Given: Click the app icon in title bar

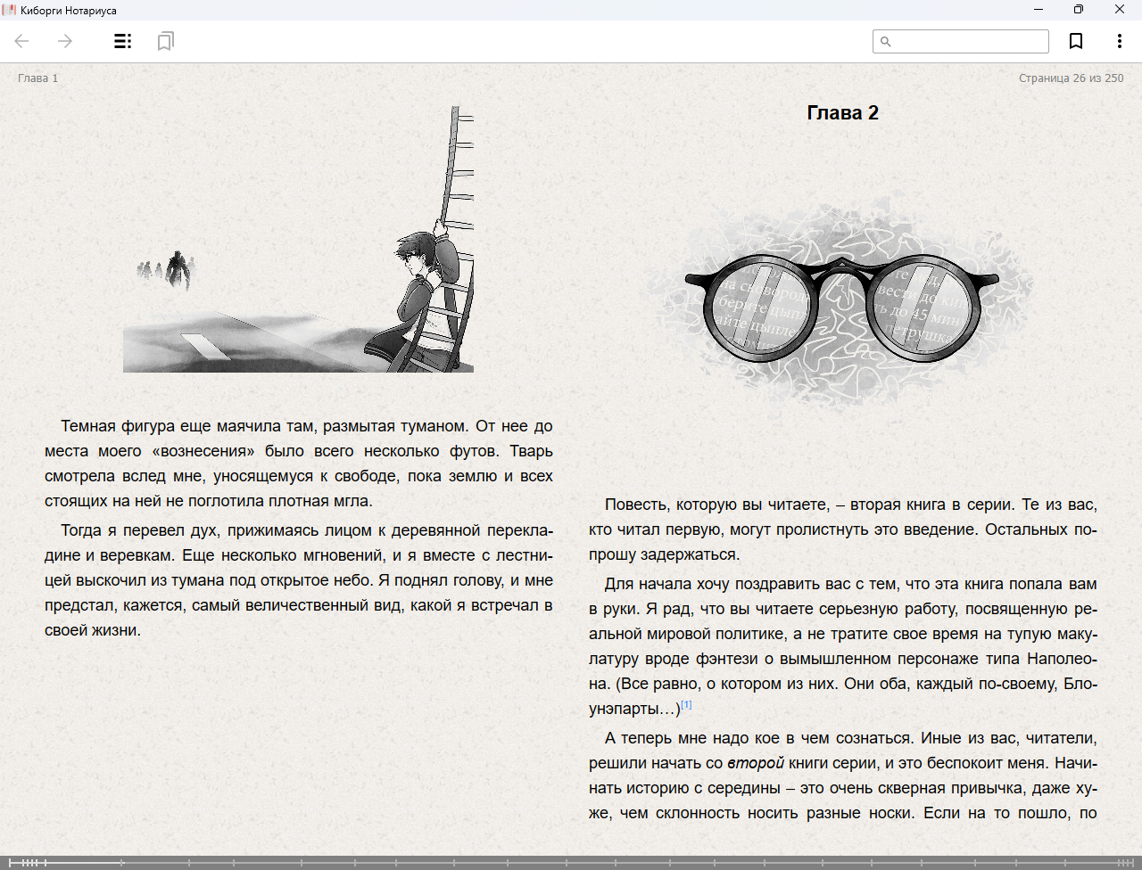Looking at the screenshot, I should 10,10.
